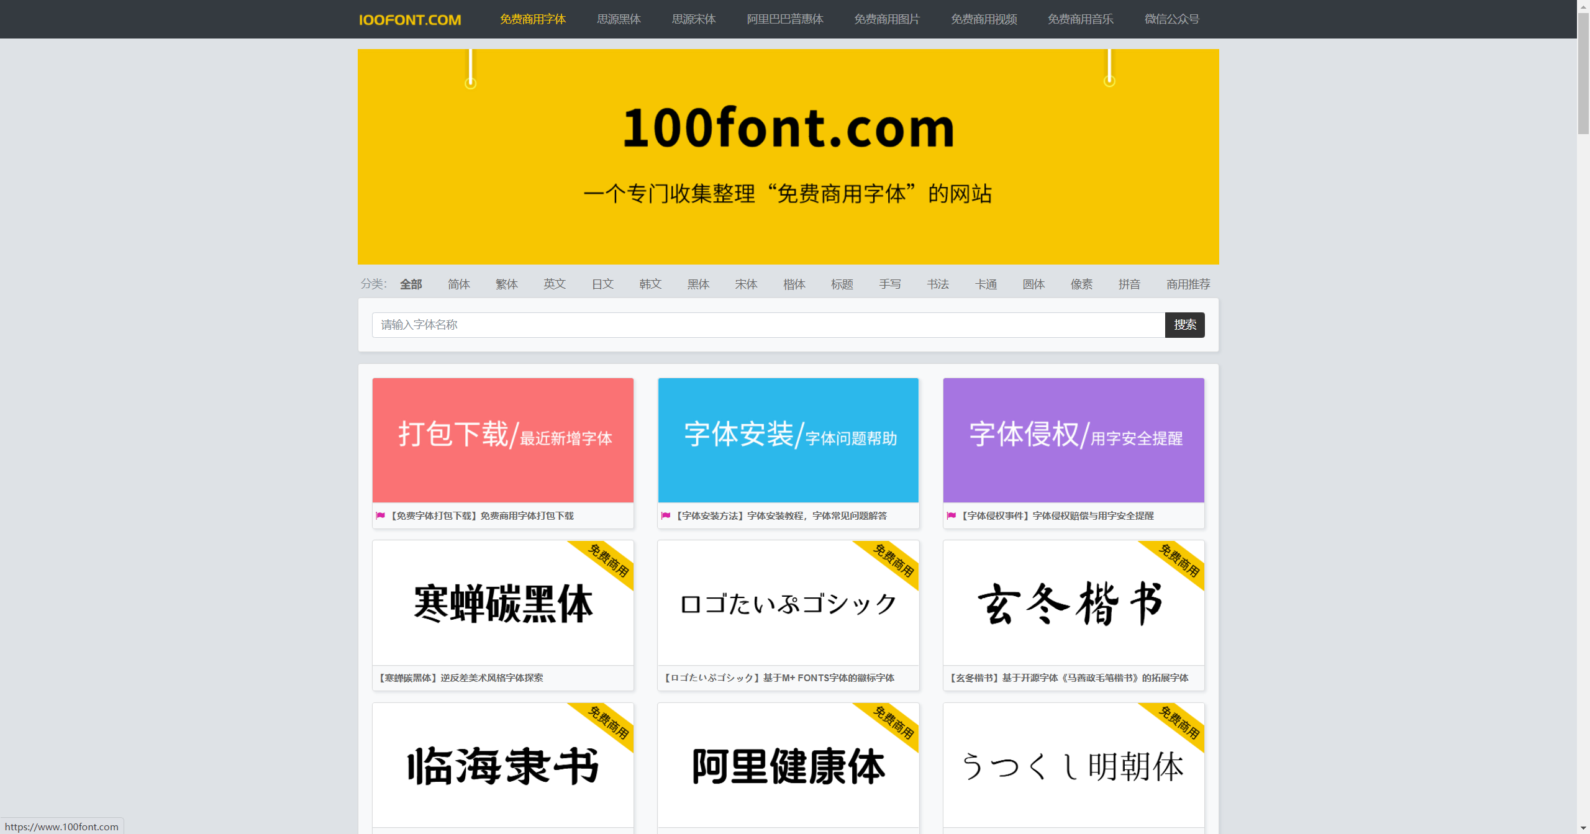Select the 商用推荐 category
This screenshot has height=834, width=1590.
coord(1188,284)
